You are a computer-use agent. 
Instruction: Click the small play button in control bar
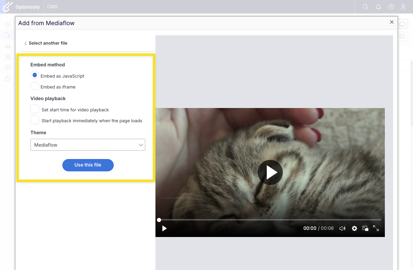(x=164, y=228)
